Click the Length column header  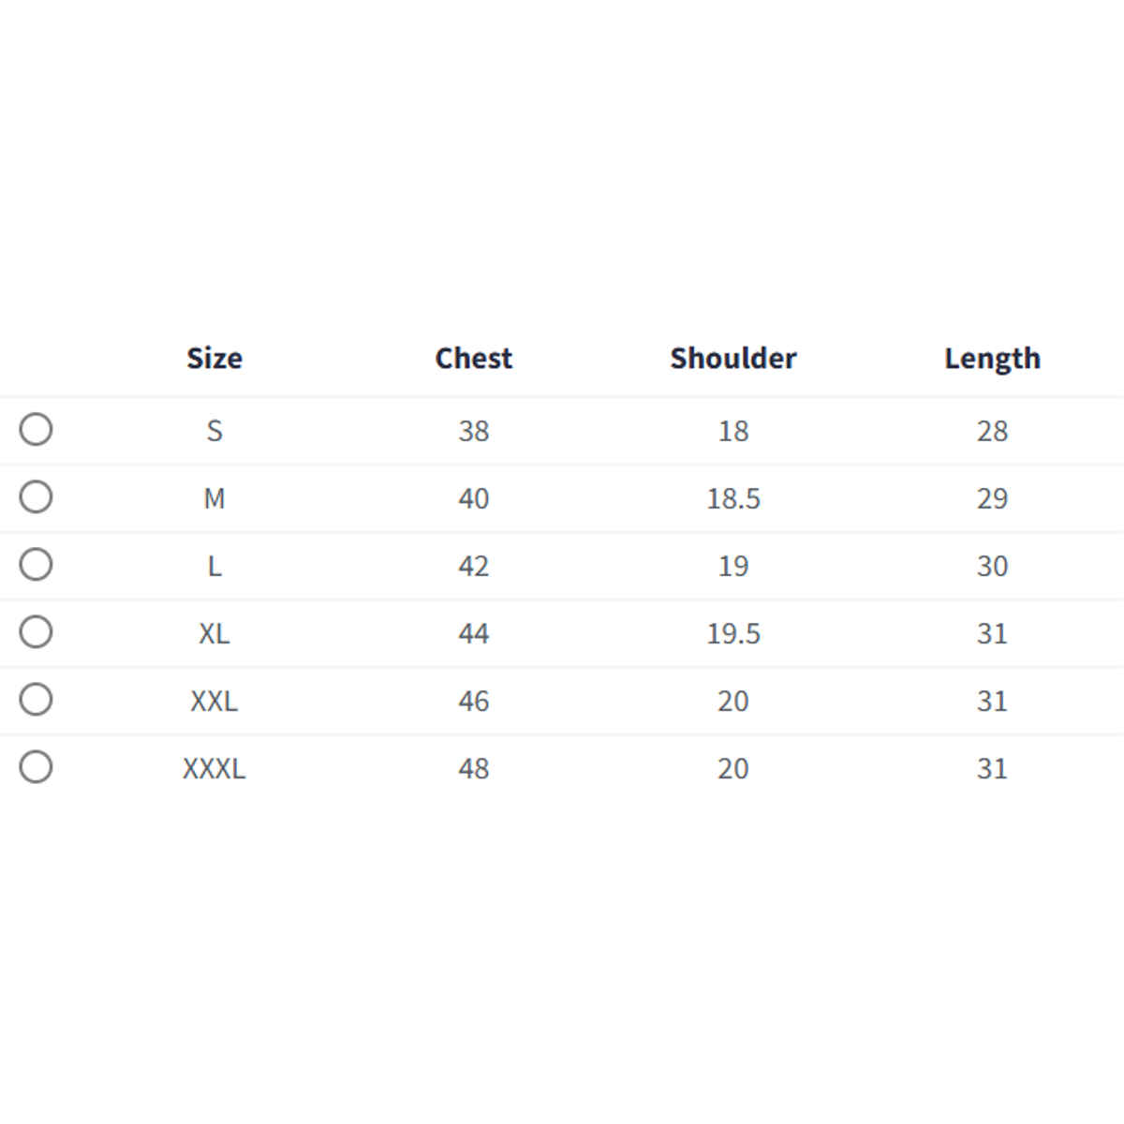coord(992,358)
